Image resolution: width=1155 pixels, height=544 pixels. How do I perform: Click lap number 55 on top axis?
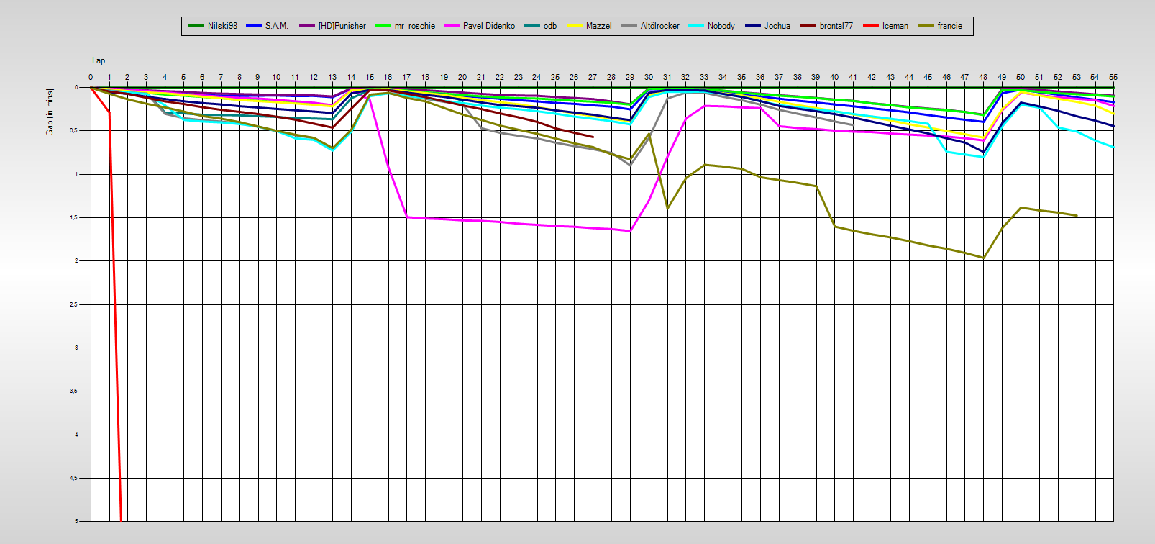click(1113, 77)
